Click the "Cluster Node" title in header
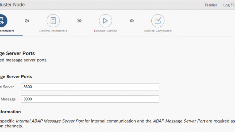 tap(12, 5)
